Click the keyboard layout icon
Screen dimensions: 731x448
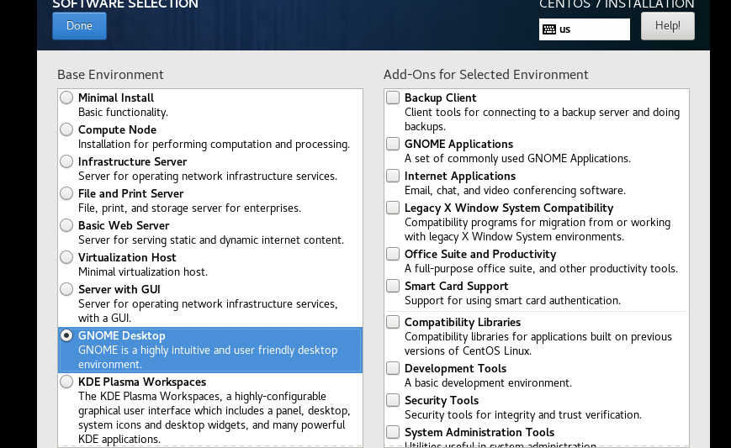pos(549,29)
